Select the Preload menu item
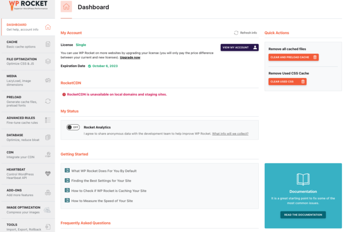This screenshot has height=232, width=347. point(28,101)
